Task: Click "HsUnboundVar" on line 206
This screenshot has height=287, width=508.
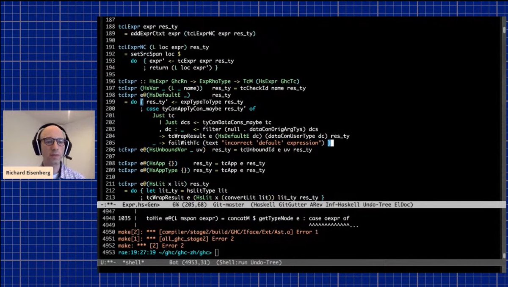Action: pyautogui.click(x=168, y=150)
